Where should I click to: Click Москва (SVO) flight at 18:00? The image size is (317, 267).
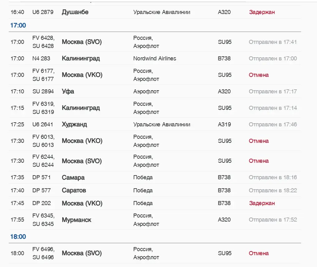pos(82,253)
